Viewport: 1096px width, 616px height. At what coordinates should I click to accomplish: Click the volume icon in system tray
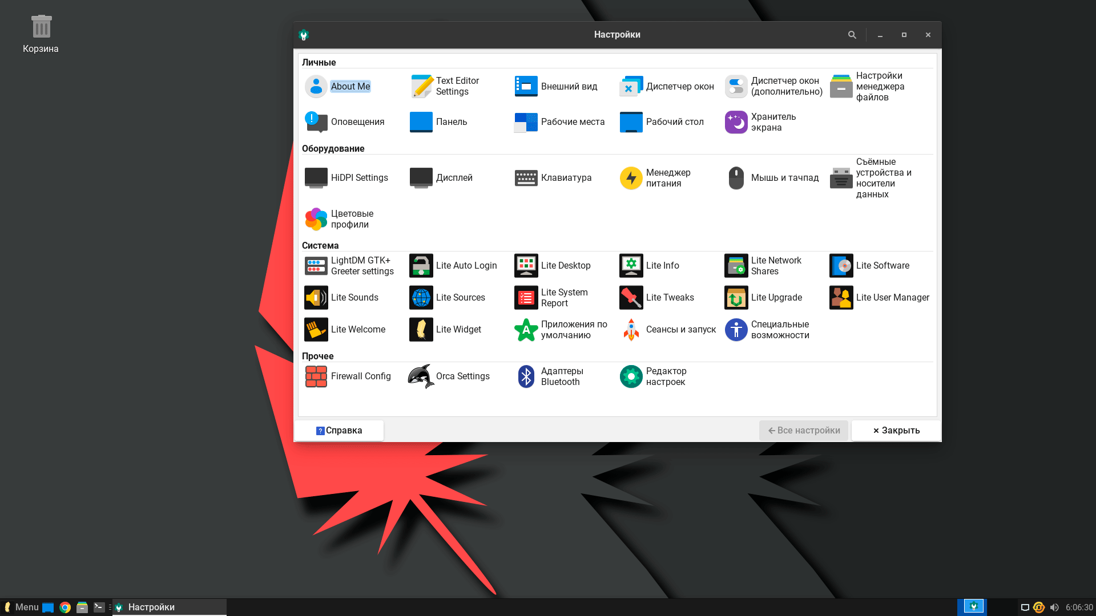[x=1054, y=607]
